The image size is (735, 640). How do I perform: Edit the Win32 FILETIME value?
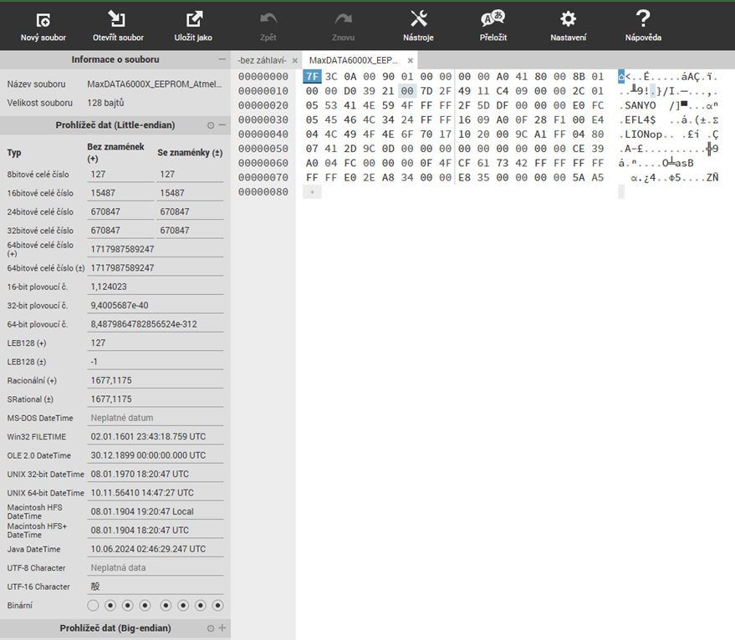[x=156, y=437]
